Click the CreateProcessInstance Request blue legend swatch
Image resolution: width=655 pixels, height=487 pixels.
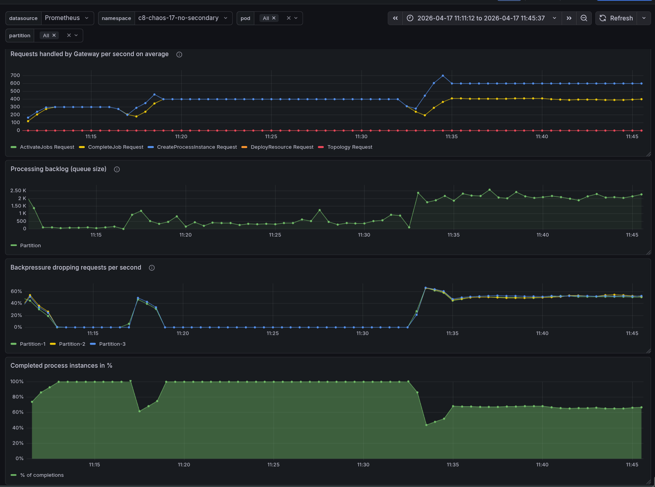click(151, 147)
